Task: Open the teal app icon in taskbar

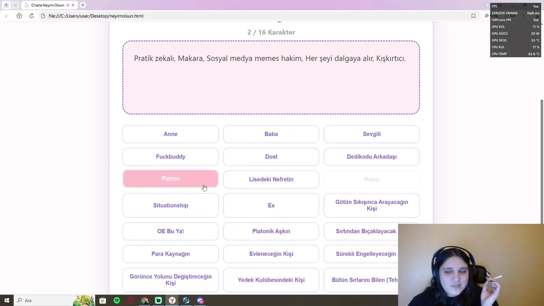Action: click(158, 300)
